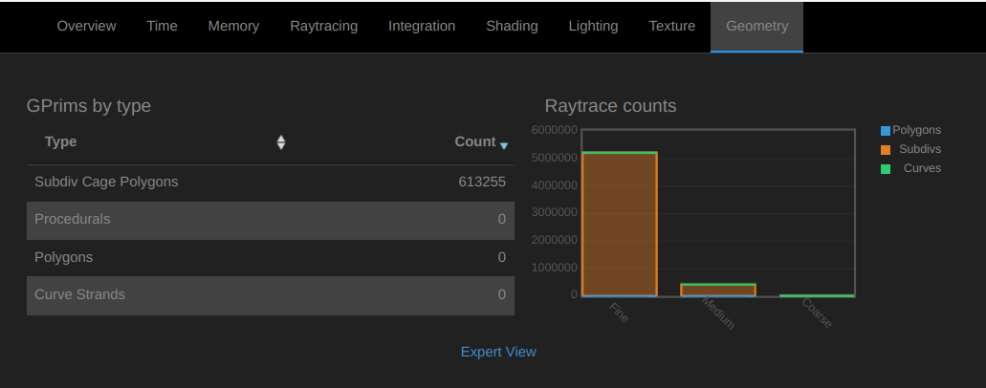Sort table by Type column arrows

coord(281,142)
